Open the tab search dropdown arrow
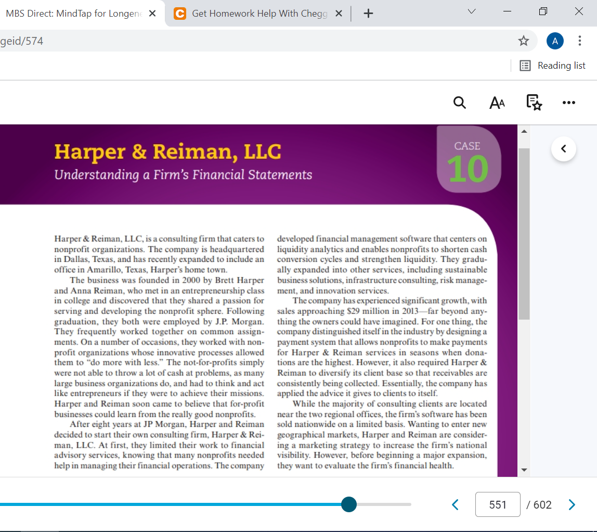The image size is (597, 532). (x=471, y=11)
